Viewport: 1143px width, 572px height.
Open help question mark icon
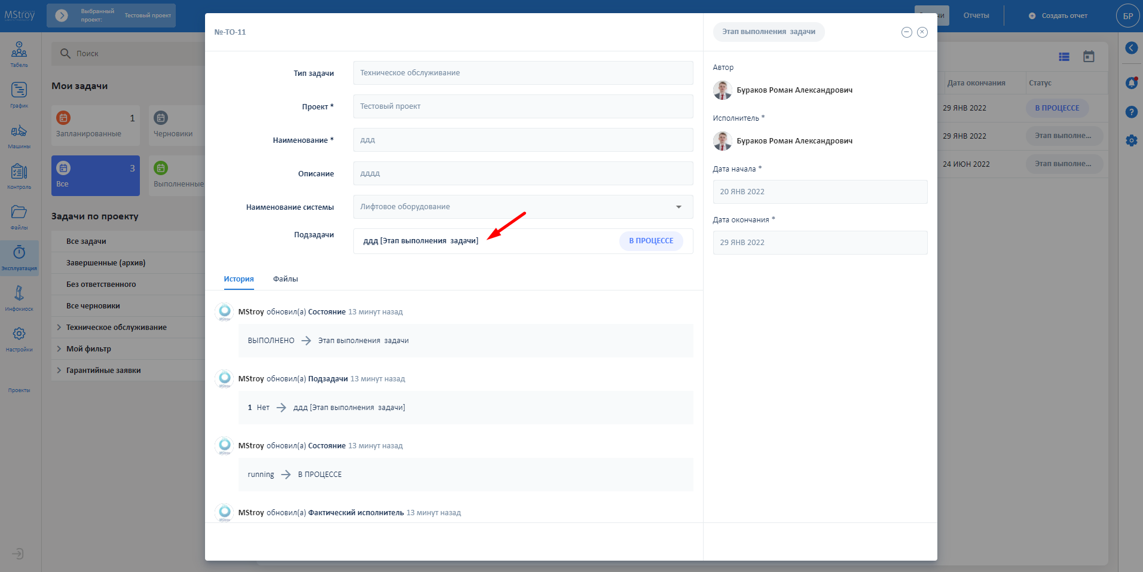pyautogui.click(x=1131, y=112)
